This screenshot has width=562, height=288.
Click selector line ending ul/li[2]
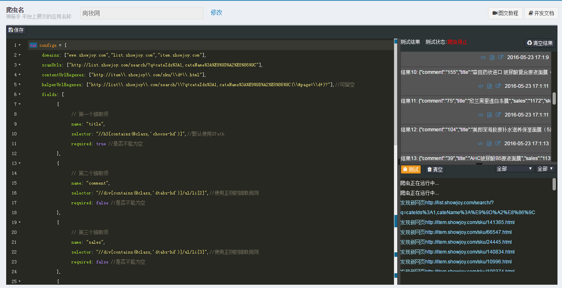(165, 193)
